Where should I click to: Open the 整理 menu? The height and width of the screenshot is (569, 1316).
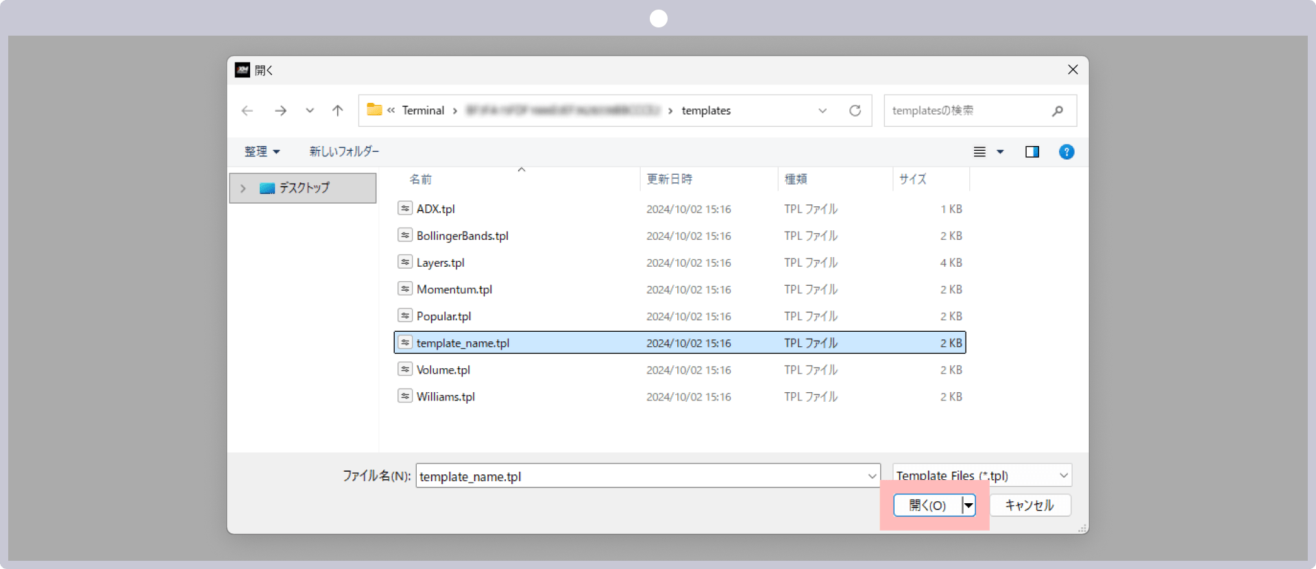pyautogui.click(x=262, y=152)
